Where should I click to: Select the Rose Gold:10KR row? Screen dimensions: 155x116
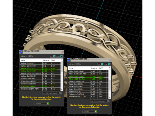pos(88,84)
